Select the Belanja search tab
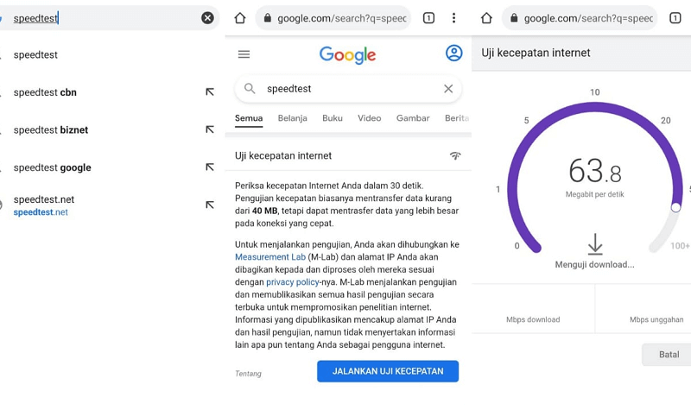691x416 pixels. (292, 118)
